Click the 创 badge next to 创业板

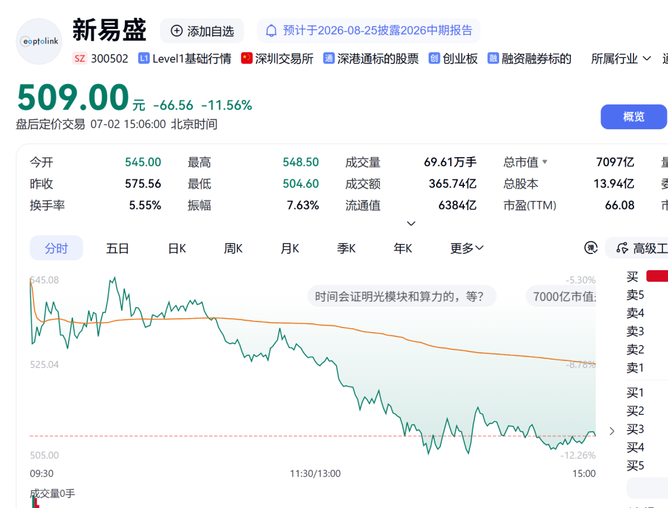pyautogui.click(x=434, y=58)
